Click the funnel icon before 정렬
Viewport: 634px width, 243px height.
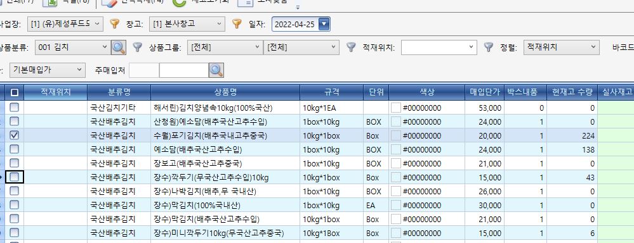[489, 47]
